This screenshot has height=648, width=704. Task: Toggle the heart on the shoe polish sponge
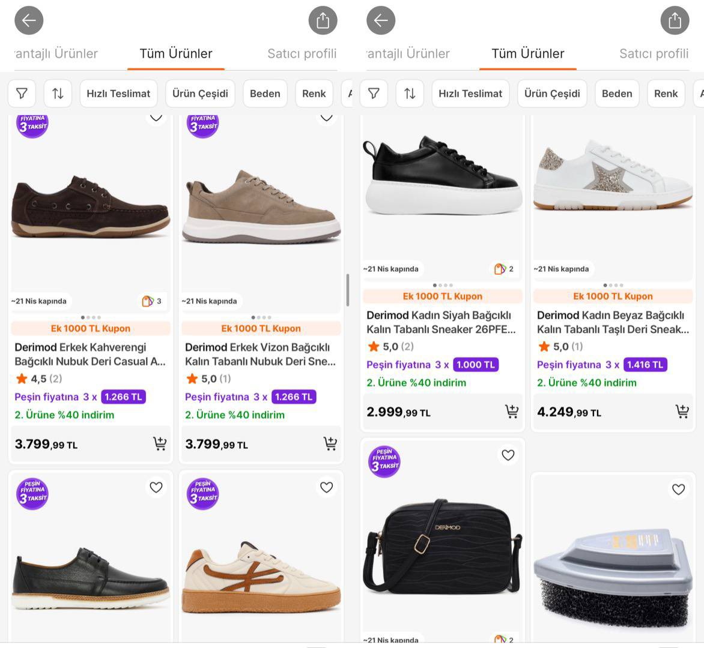point(679,490)
